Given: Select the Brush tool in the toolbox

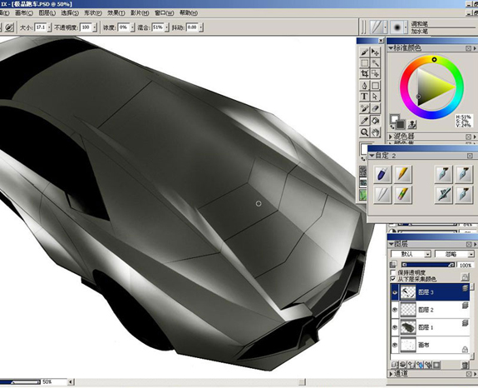Looking at the screenshot, I should [x=364, y=52].
